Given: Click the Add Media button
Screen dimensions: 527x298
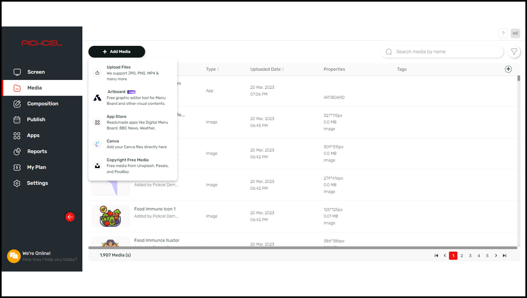Looking at the screenshot, I should pyautogui.click(x=116, y=51).
